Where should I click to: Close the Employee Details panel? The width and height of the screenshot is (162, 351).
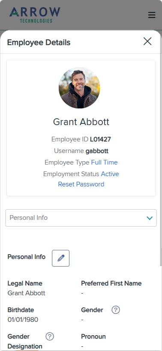(147, 42)
